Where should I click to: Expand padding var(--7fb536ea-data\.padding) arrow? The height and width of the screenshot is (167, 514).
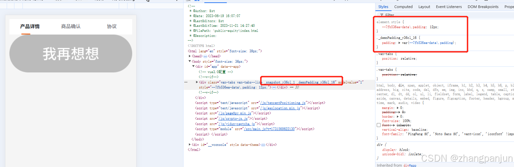(x=400, y=43)
